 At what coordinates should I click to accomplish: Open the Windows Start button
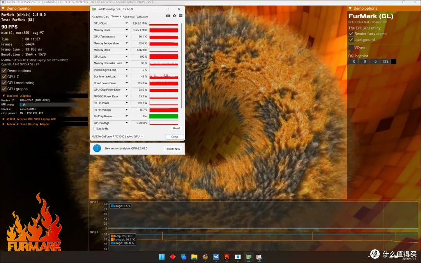click(x=162, y=257)
